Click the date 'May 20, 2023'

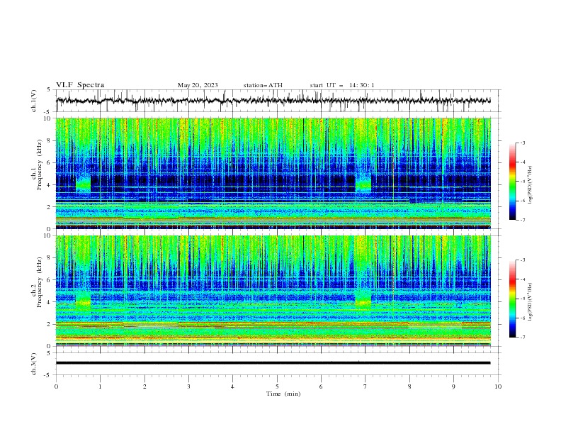point(198,85)
